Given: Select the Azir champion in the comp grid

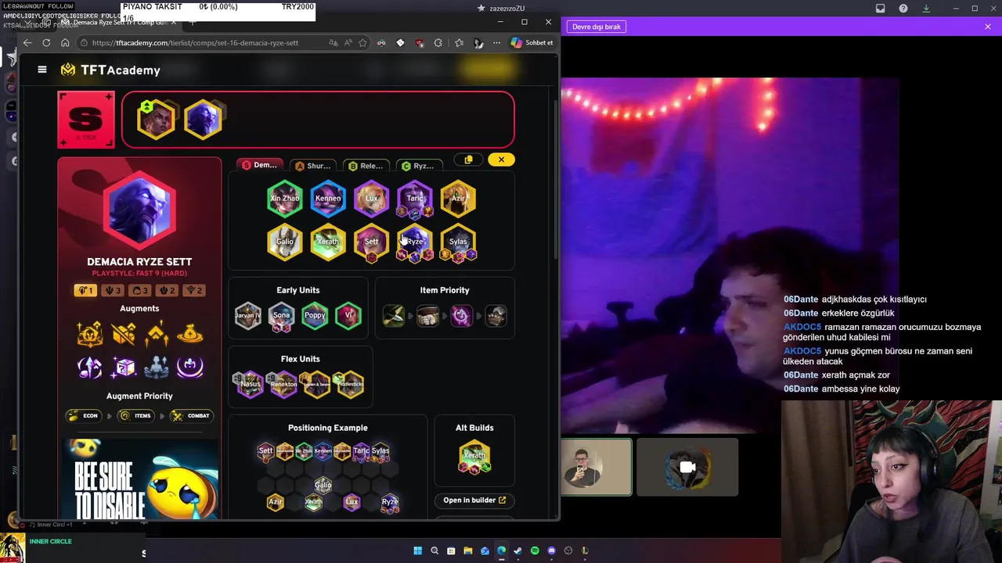Looking at the screenshot, I should (458, 199).
